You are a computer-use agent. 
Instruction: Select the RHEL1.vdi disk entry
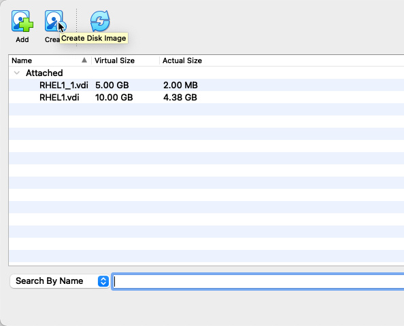coord(59,98)
